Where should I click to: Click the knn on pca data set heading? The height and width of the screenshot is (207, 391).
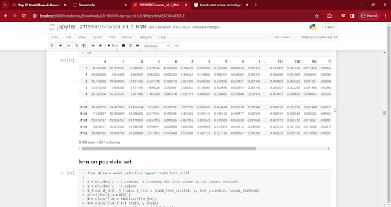105,162
